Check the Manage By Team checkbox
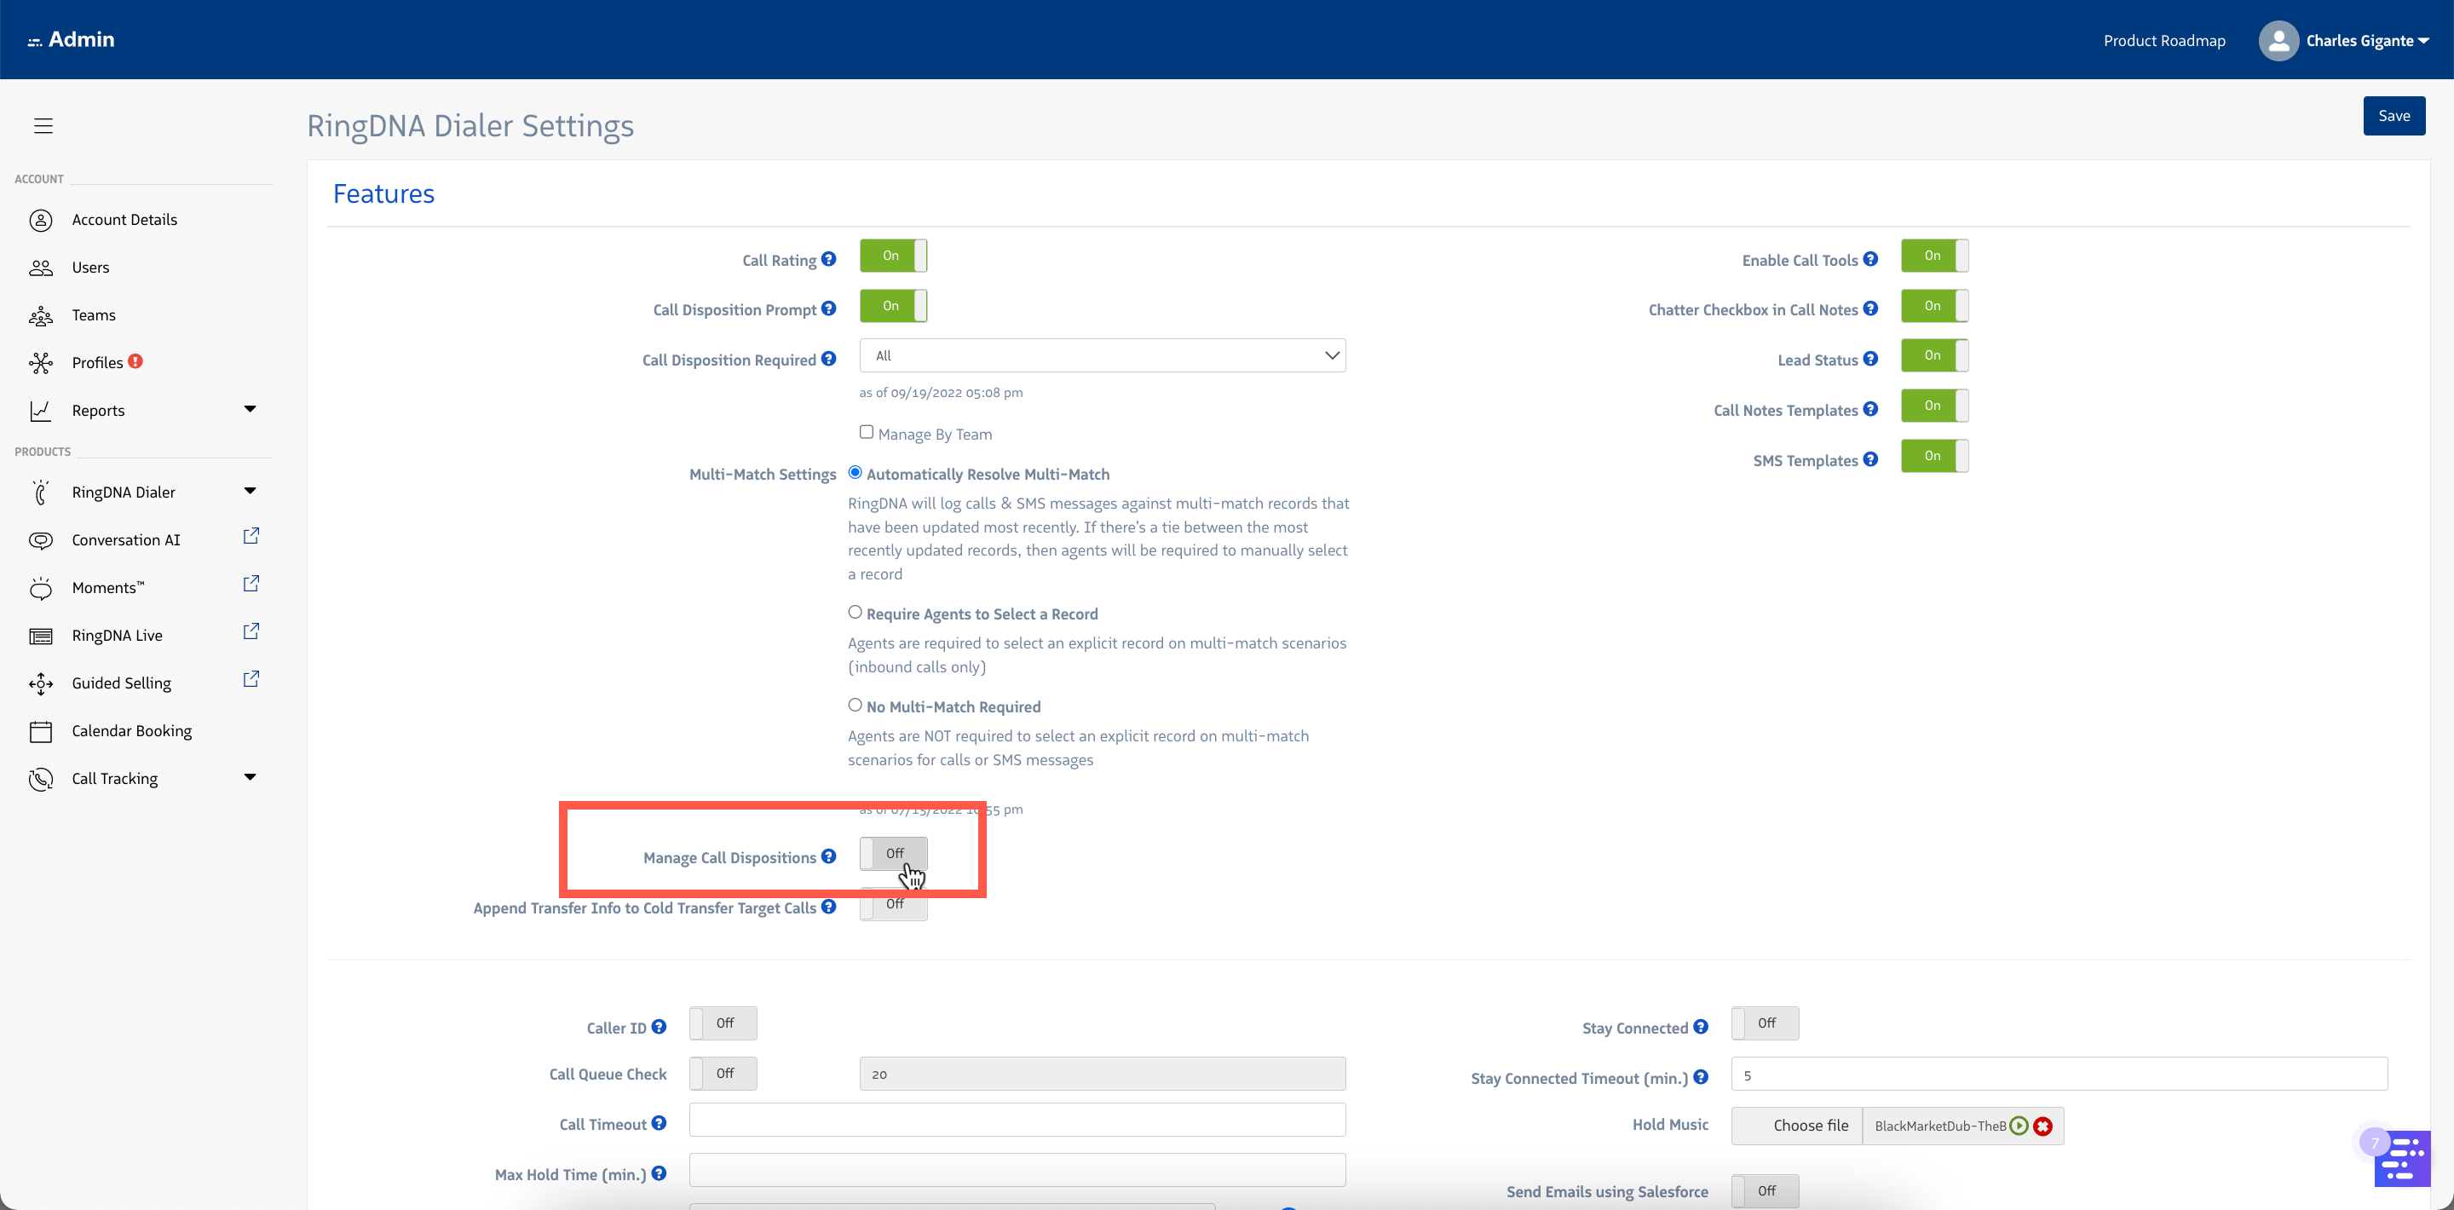The height and width of the screenshot is (1210, 2454). [866, 432]
